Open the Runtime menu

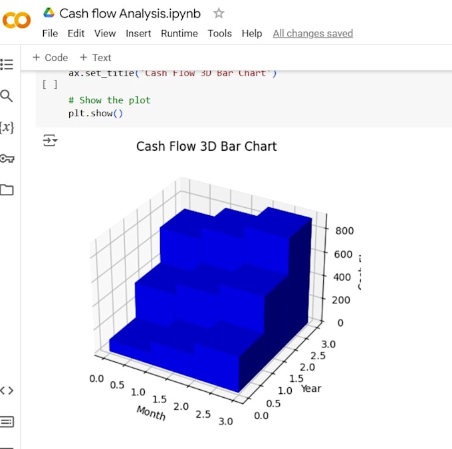click(x=179, y=33)
